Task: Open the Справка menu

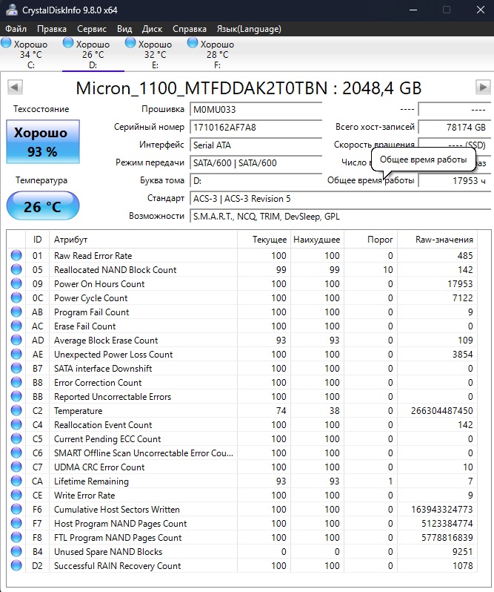Action: pos(190,29)
